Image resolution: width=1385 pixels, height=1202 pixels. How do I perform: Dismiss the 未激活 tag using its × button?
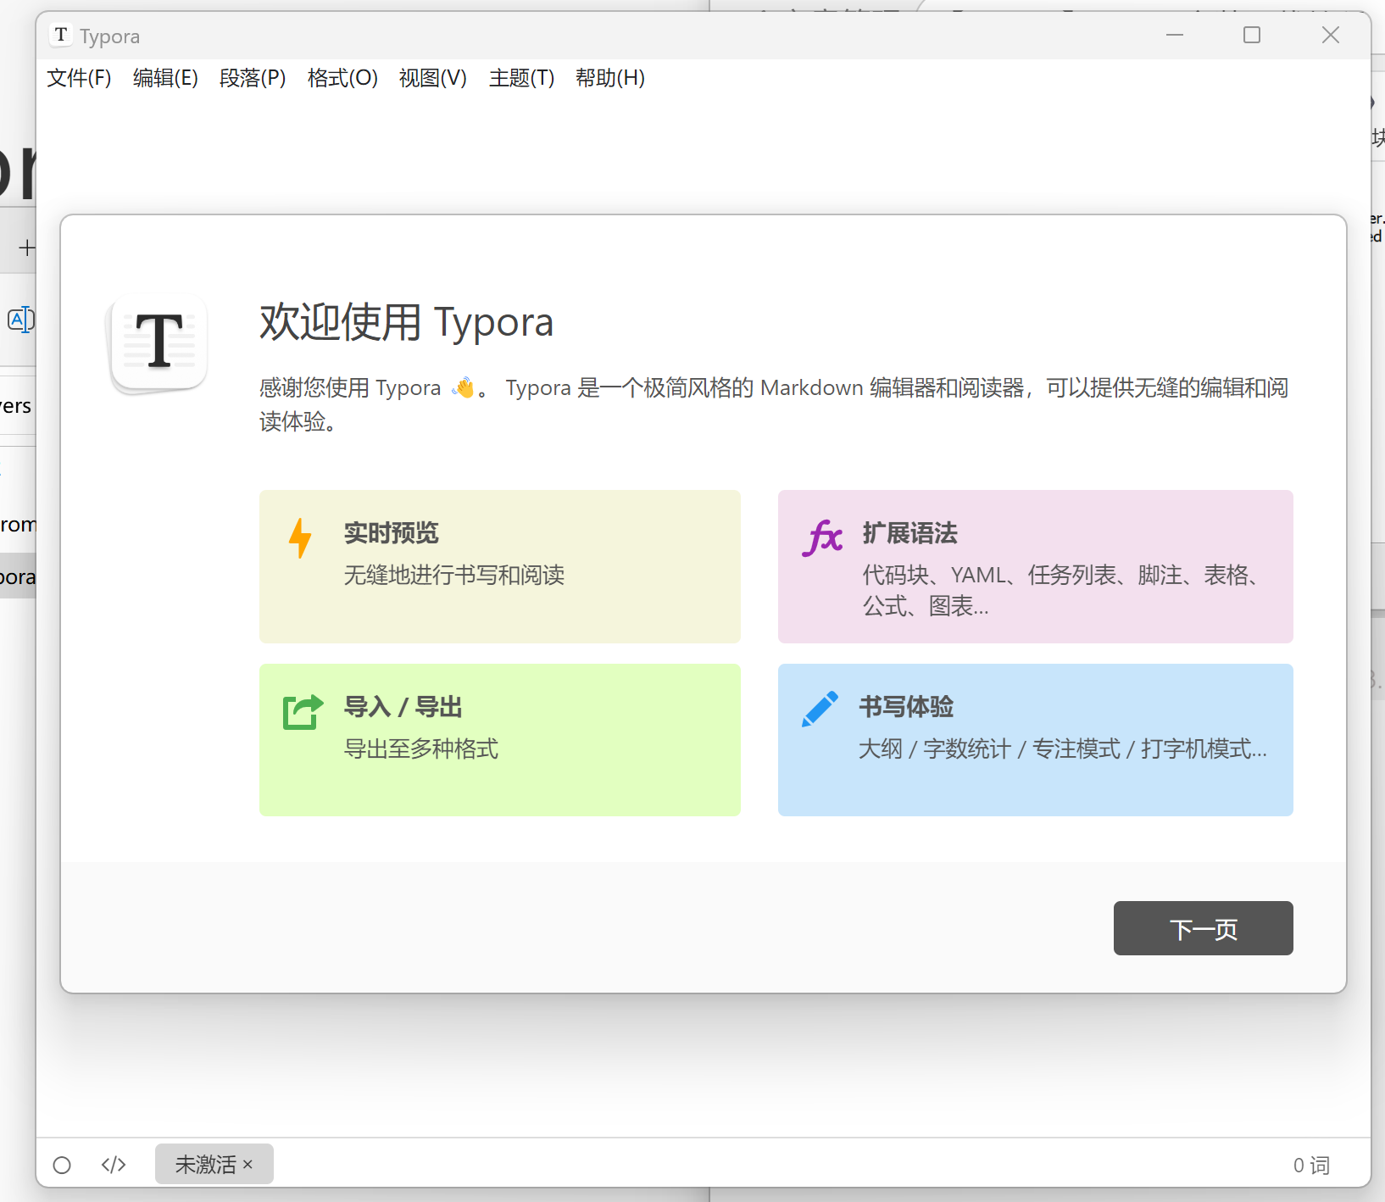[248, 1164]
